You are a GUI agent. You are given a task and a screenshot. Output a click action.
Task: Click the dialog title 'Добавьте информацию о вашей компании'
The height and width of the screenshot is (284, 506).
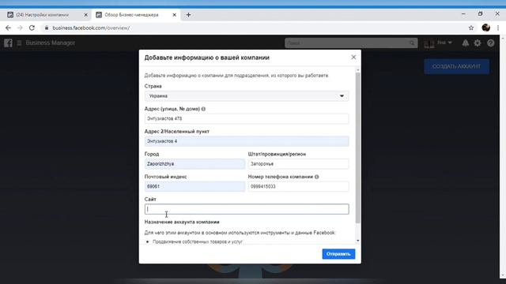click(207, 58)
